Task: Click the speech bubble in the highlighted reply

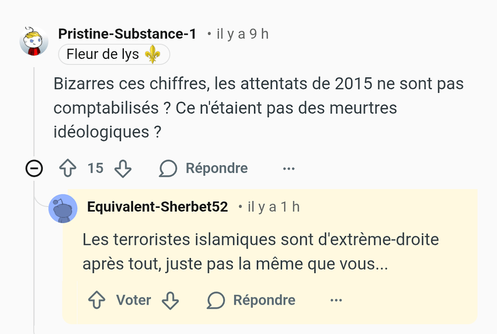Action: pyautogui.click(x=216, y=300)
